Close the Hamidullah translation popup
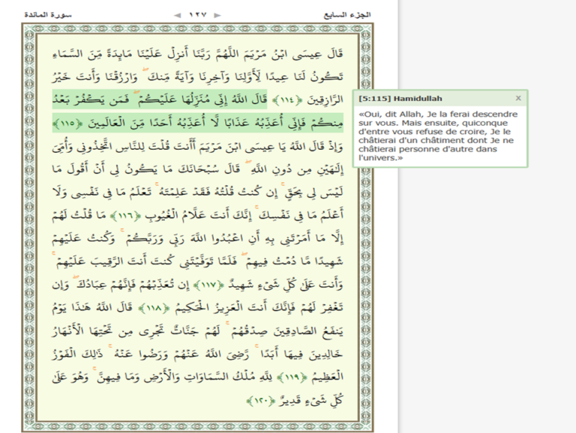Screen dimensions: 576x433 point(518,98)
